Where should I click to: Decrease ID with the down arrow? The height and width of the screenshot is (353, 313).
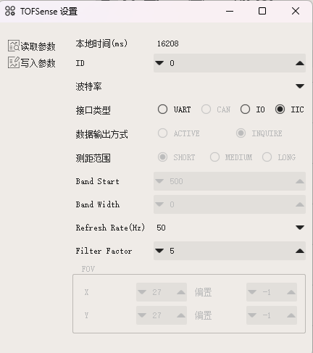coord(159,63)
